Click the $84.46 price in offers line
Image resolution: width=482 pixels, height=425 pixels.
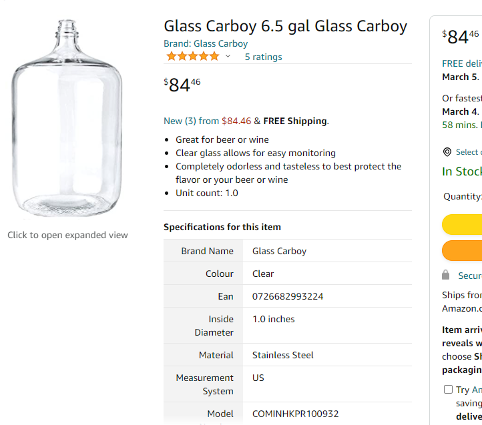pyautogui.click(x=236, y=121)
